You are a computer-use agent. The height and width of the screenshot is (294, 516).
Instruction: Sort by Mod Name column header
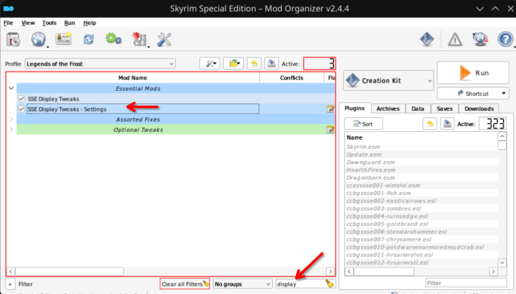click(x=132, y=78)
